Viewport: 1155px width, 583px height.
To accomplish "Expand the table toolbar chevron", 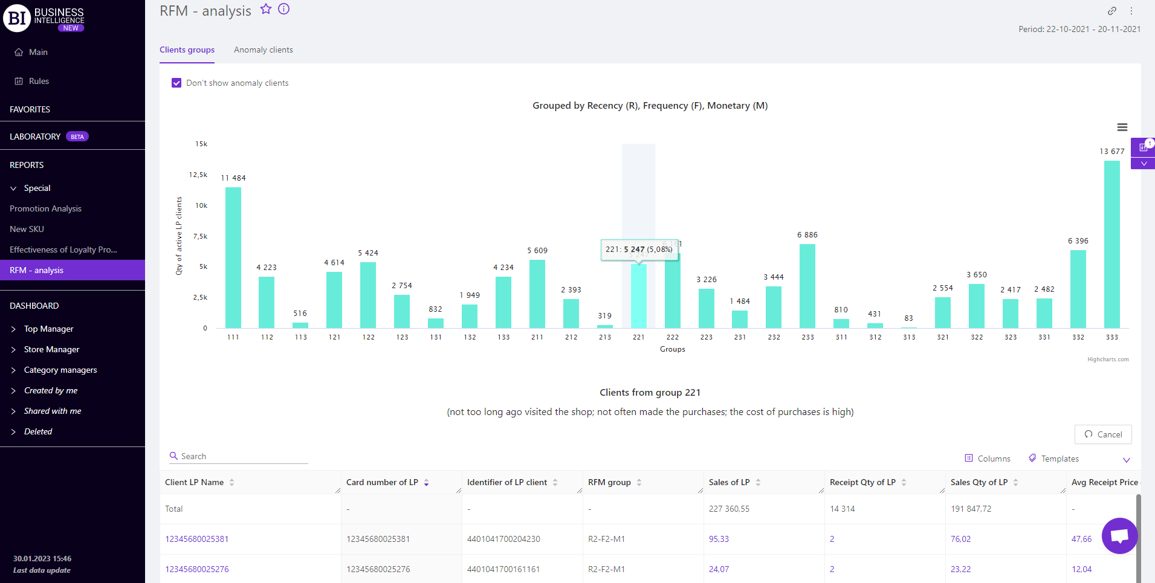I will coord(1126,460).
